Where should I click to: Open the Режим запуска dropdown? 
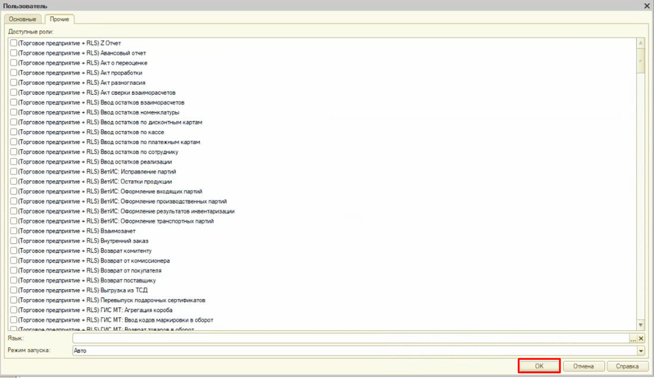641,351
